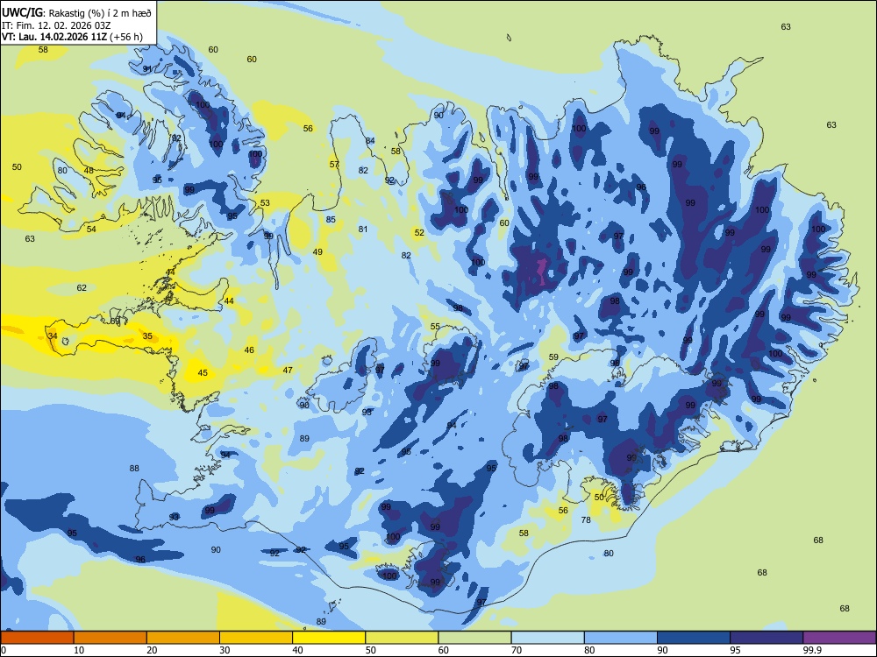Screen dimensions: 877x657
Task: Click the '99.9' legend scale label
Action: click(x=811, y=650)
